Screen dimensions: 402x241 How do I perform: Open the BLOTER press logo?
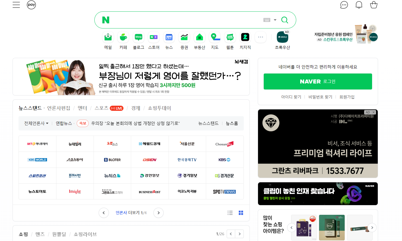112,160
